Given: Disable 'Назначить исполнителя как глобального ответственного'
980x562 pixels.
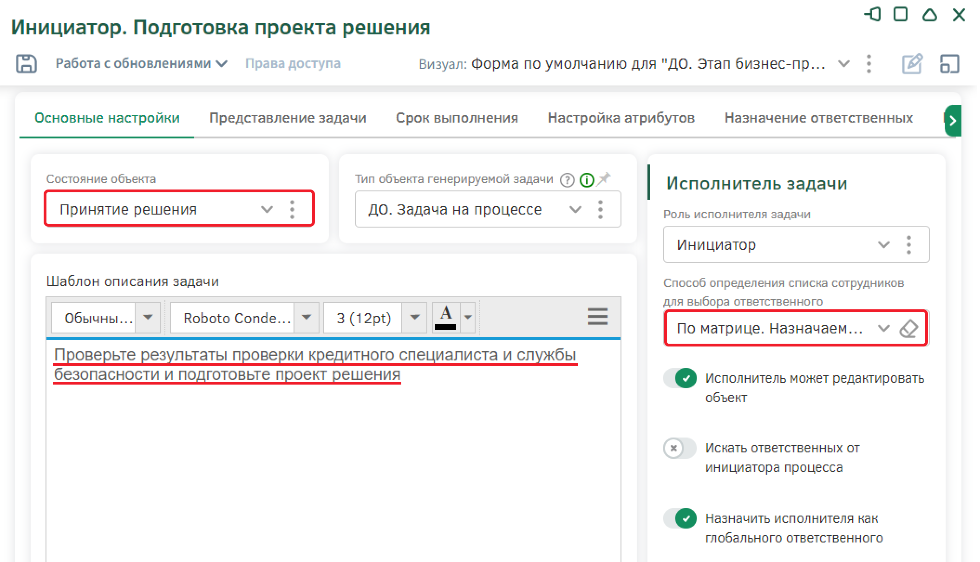Looking at the screenshot, I should (680, 518).
